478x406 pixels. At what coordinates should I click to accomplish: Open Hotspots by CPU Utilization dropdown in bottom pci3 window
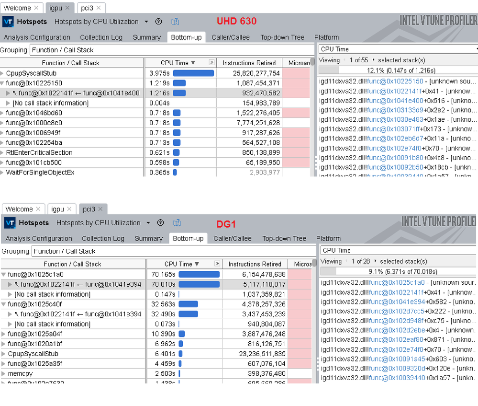pyautogui.click(x=148, y=223)
